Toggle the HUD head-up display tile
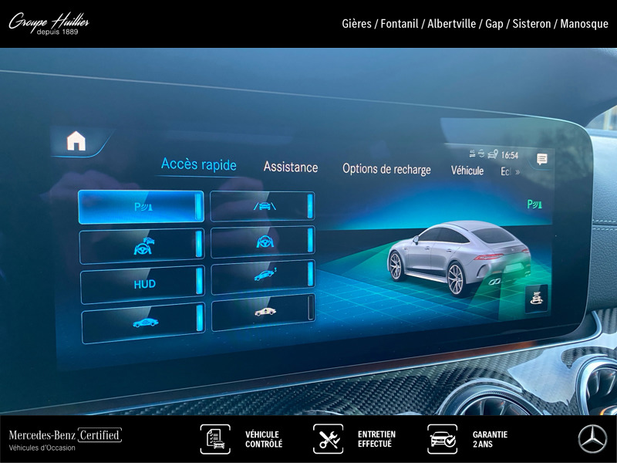The image size is (617, 463). (x=143, y=284)
